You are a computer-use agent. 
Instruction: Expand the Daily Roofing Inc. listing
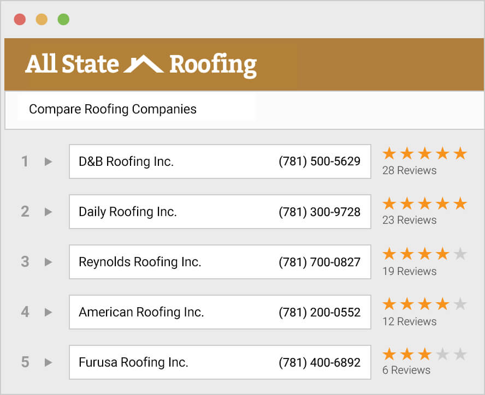48,212
